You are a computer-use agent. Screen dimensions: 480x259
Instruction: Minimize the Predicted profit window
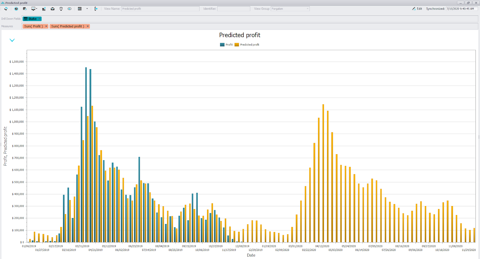(x=460, y=3)
